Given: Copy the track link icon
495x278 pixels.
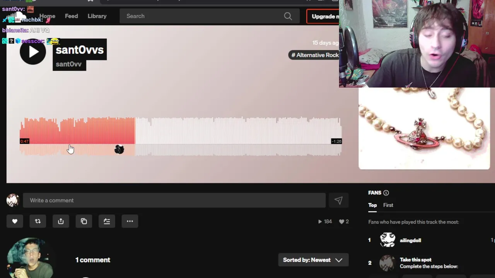Looking at the screenshot, I should point(84,221).
